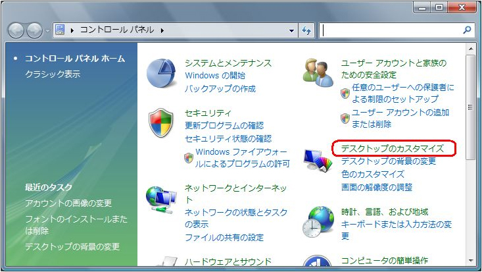Screen dimensions: 482x272
Task: Open the address bar history dropdown
Action: click(x=291, y=30)
